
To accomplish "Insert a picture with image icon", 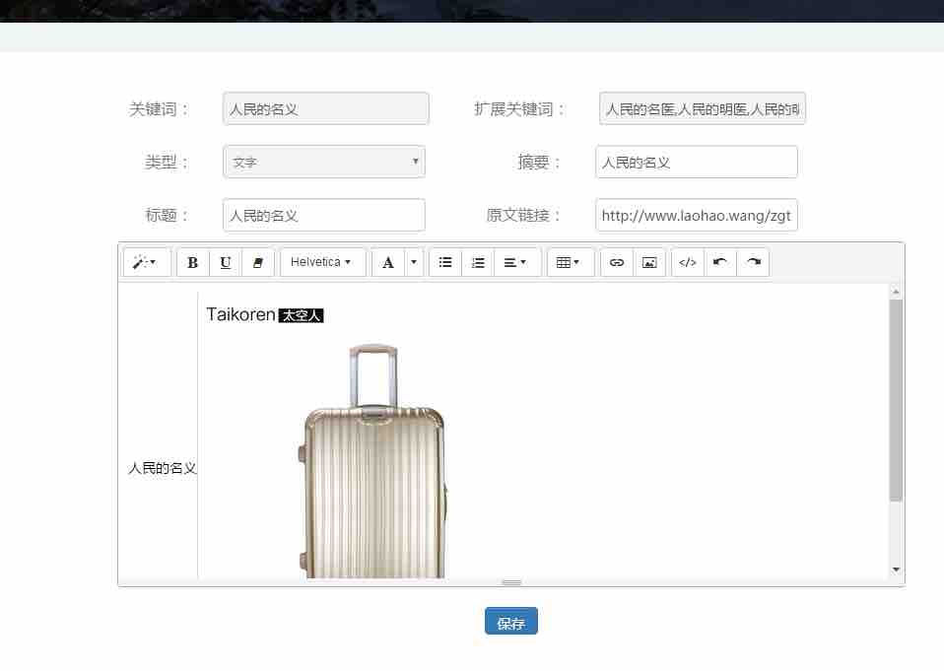I will pos(648,262).
